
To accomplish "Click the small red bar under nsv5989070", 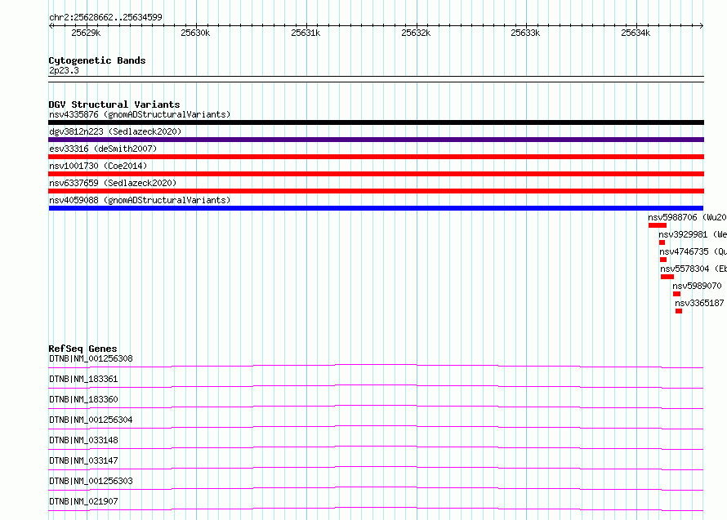I will 677,294.
